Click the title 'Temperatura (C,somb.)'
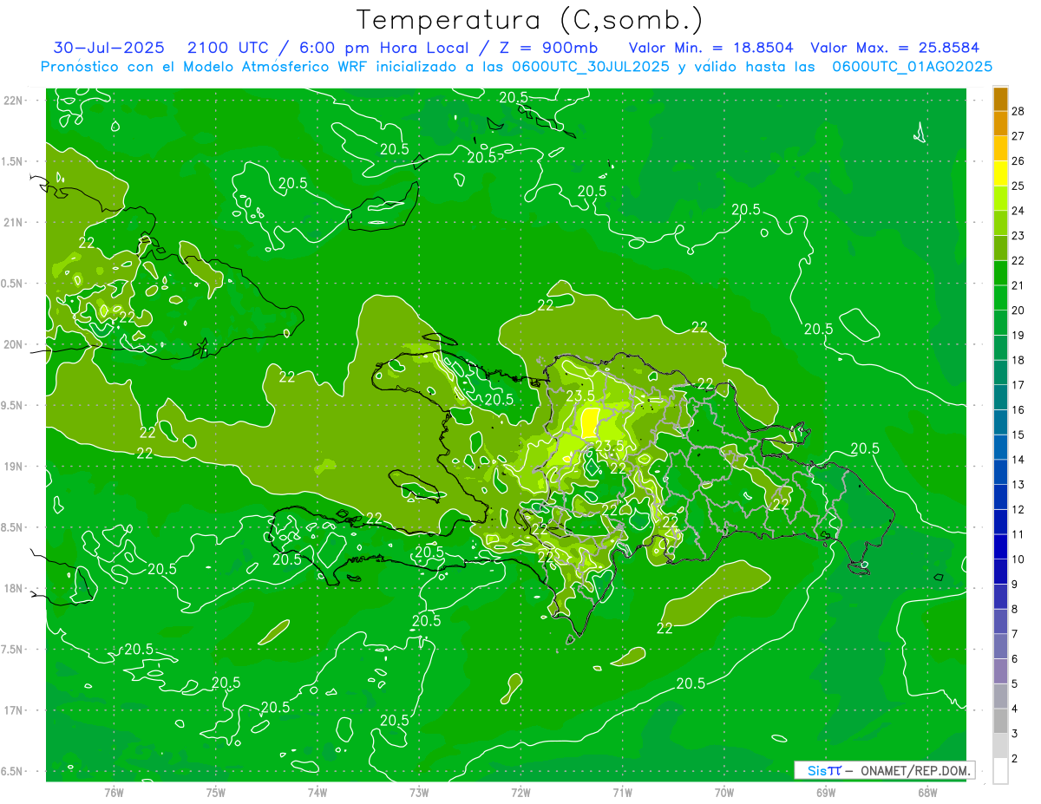This screenshot has width=1041, height=804. tap(529, 20)
